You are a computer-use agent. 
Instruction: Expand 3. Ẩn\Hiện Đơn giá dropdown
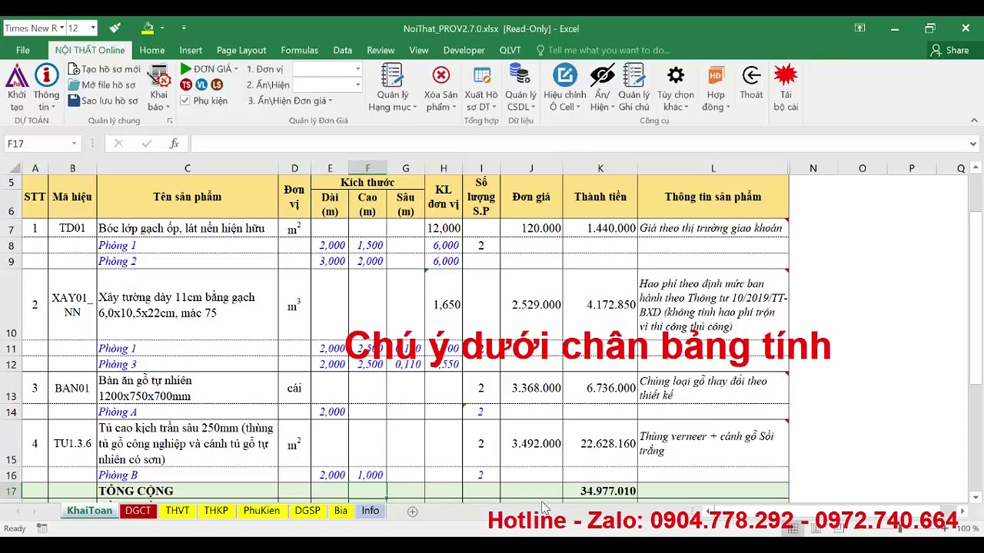click(x=330, y=101)
